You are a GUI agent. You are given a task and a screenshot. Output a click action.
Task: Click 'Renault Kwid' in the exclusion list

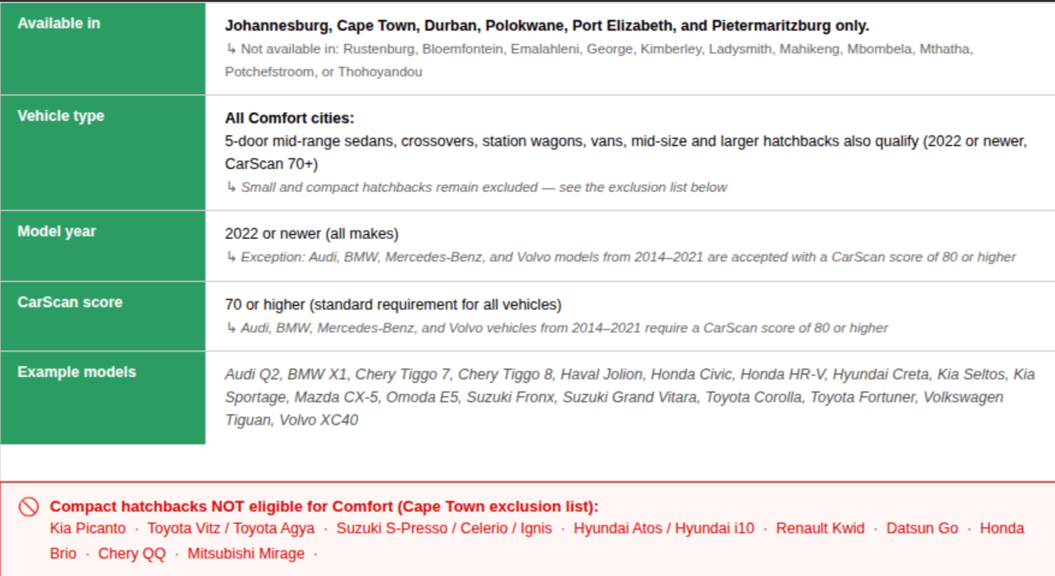820,528
